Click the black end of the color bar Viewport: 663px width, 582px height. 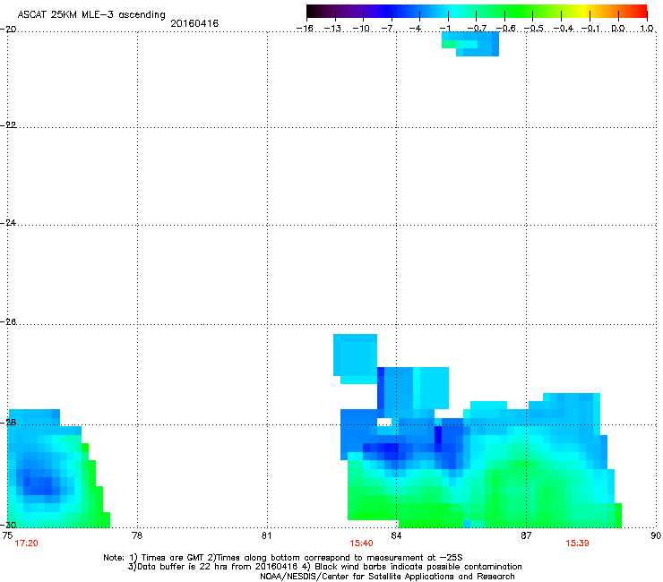click(313, 11)
